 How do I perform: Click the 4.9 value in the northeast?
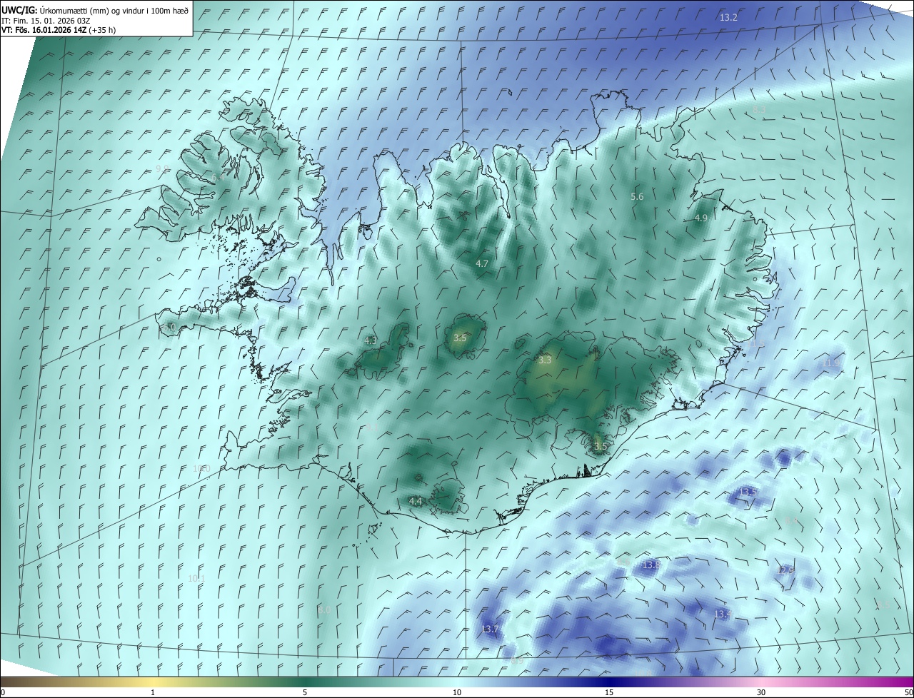click(700, 218)
